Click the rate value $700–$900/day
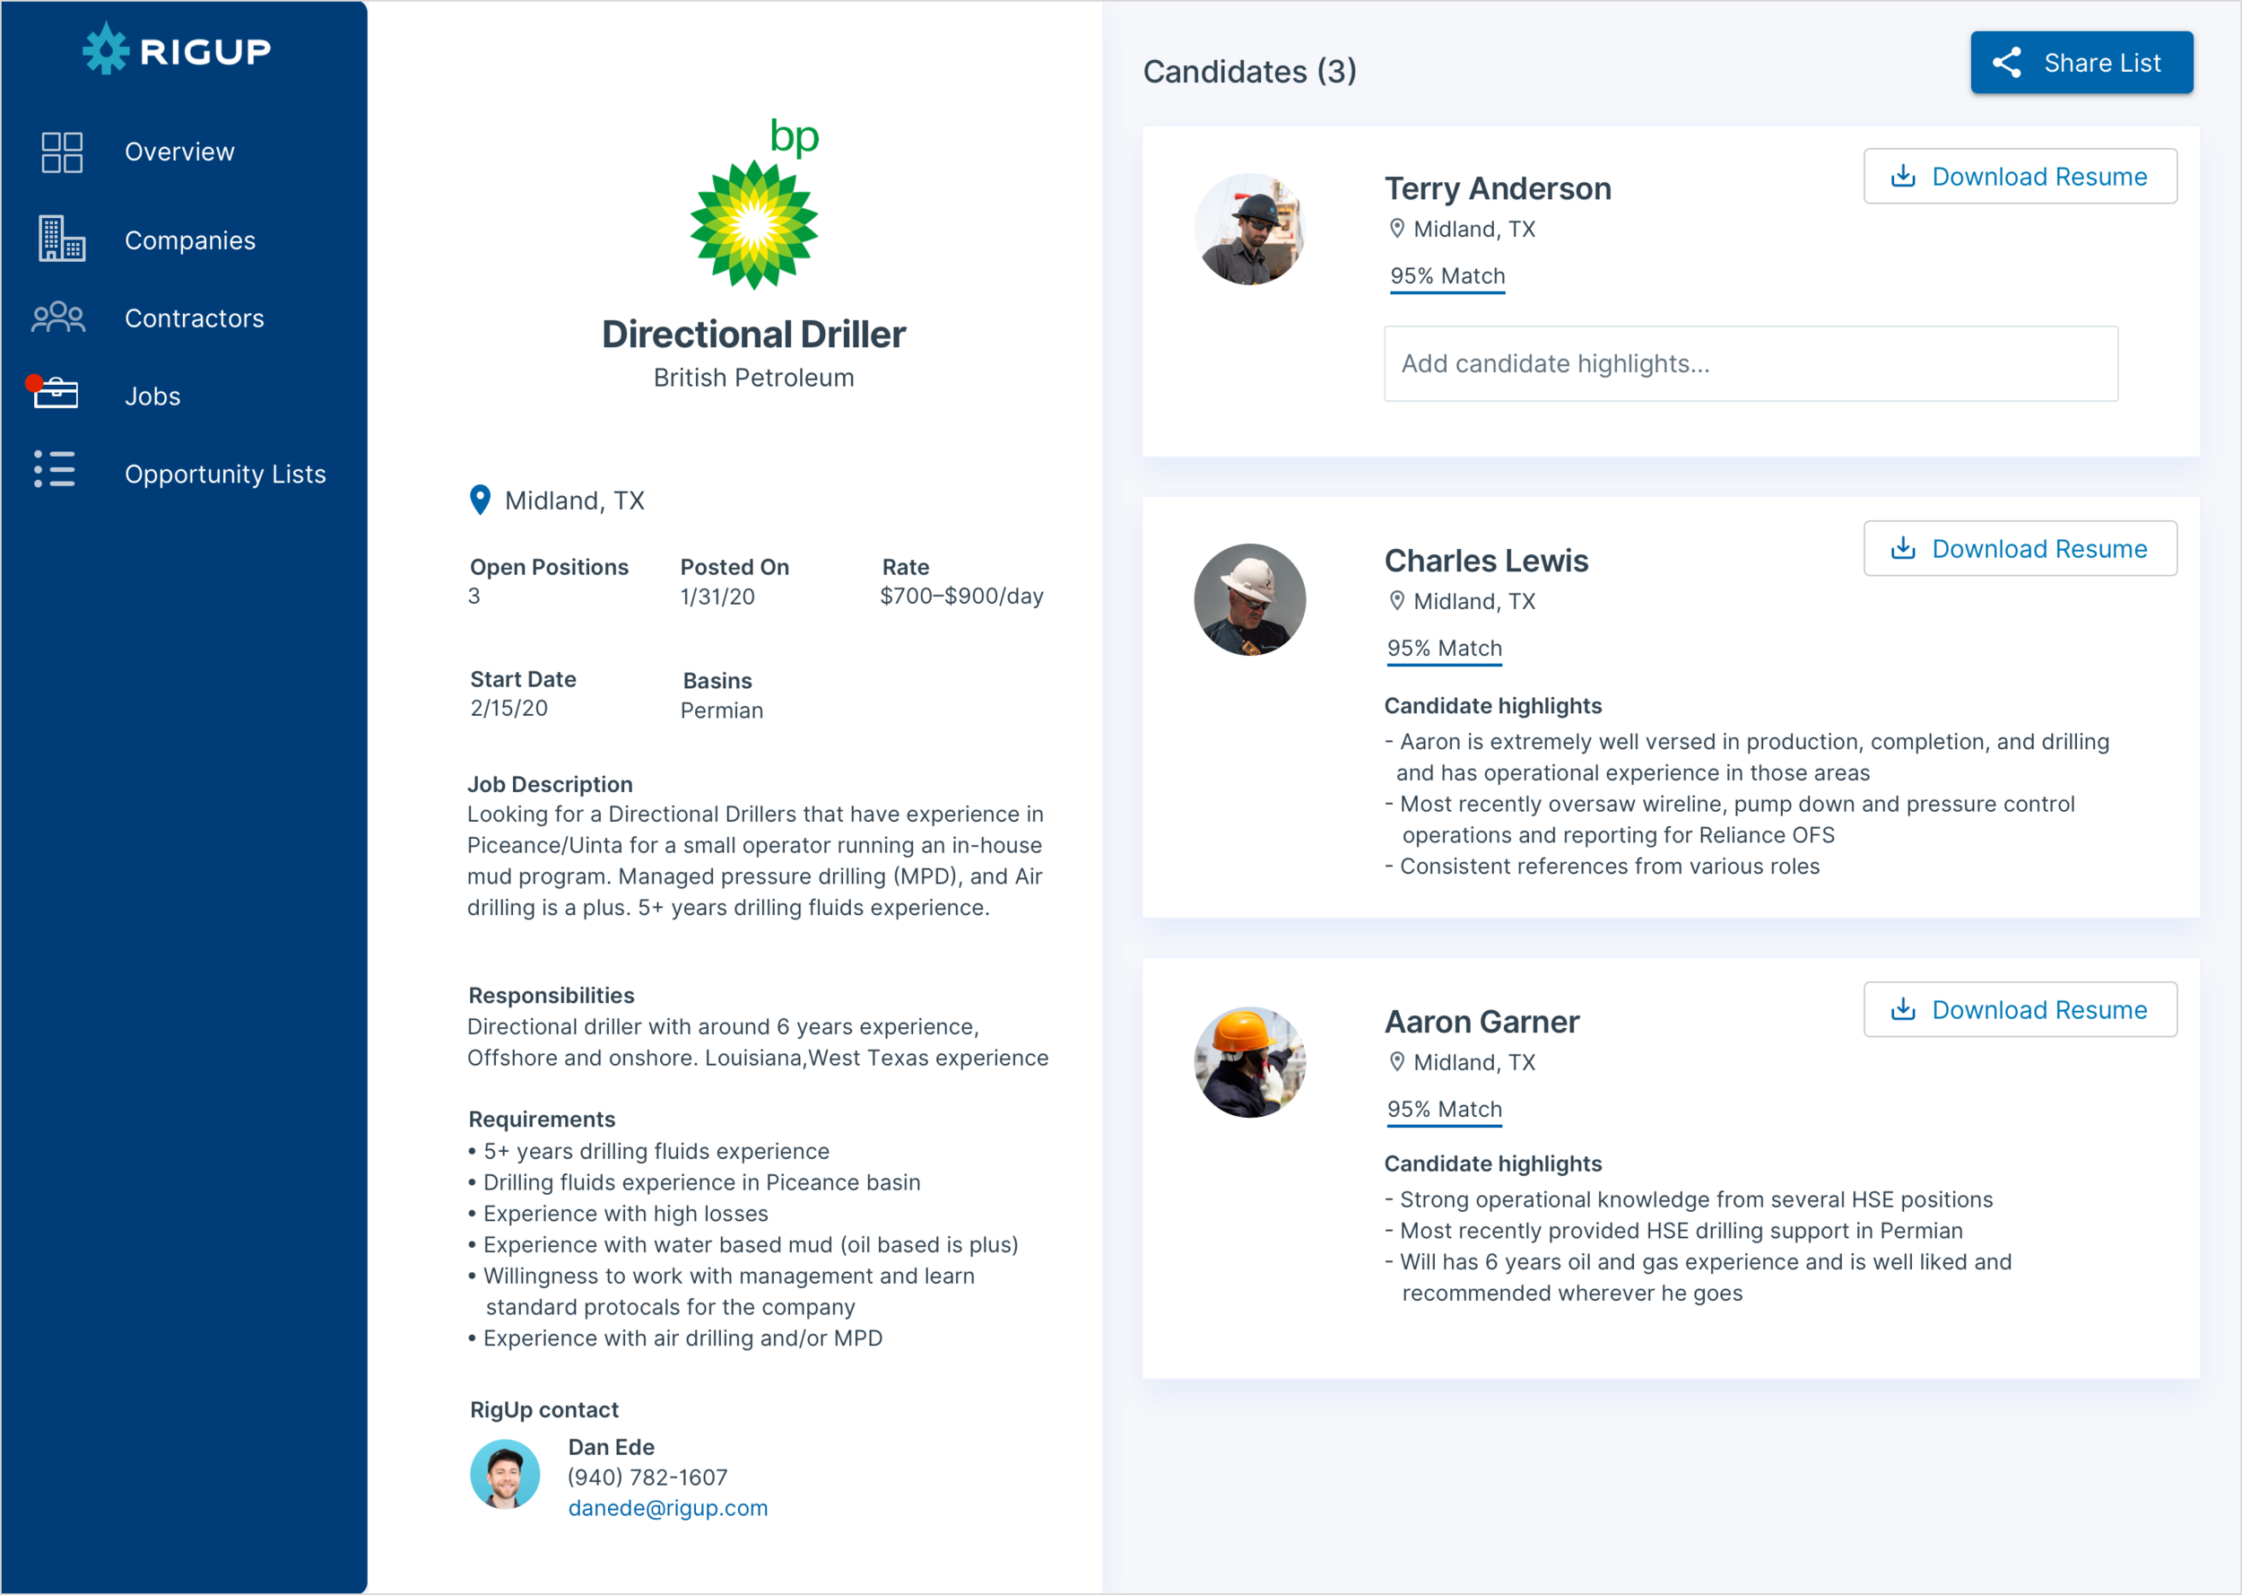This screenshot has width=2242, height=1595. 962,597
